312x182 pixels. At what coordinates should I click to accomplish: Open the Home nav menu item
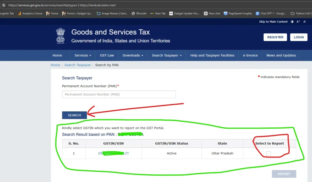[57, 56]
